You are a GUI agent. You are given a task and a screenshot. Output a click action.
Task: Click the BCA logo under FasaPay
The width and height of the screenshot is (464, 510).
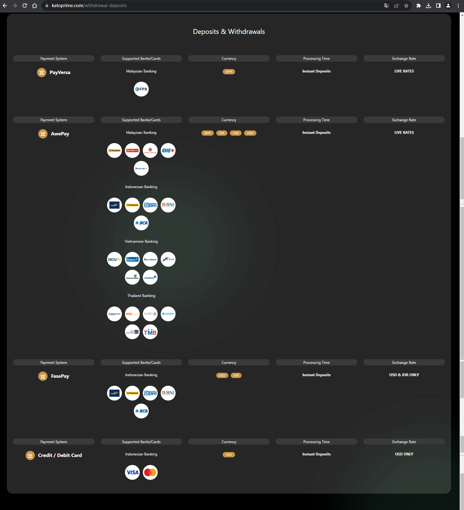pos(141,411)
